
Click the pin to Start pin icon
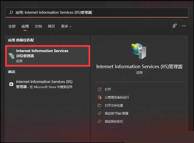tap(99, 113)
